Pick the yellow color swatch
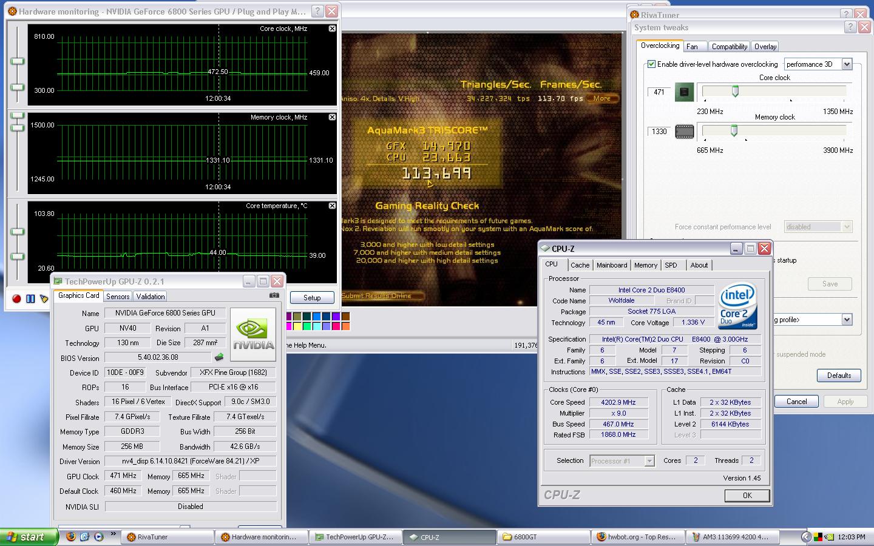Viewport: 874px width, 546px height. pos(297,326)
